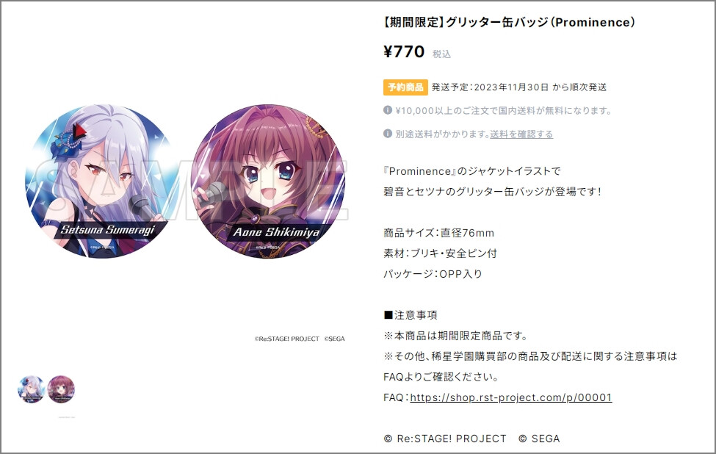Click the info icon beside 別途送料がかかります

click(388, 134)
